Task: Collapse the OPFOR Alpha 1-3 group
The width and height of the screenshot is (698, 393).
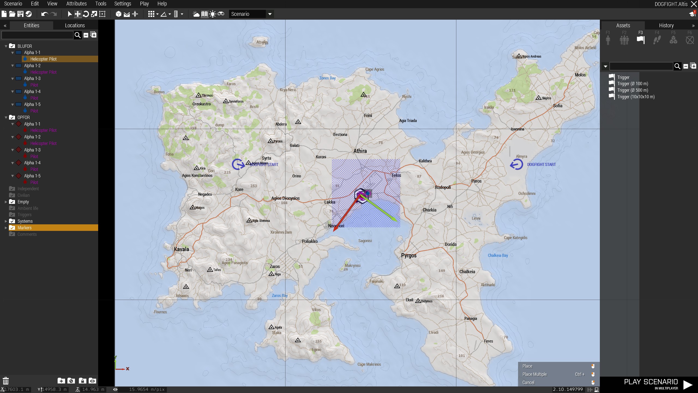Action: (12, 150)
